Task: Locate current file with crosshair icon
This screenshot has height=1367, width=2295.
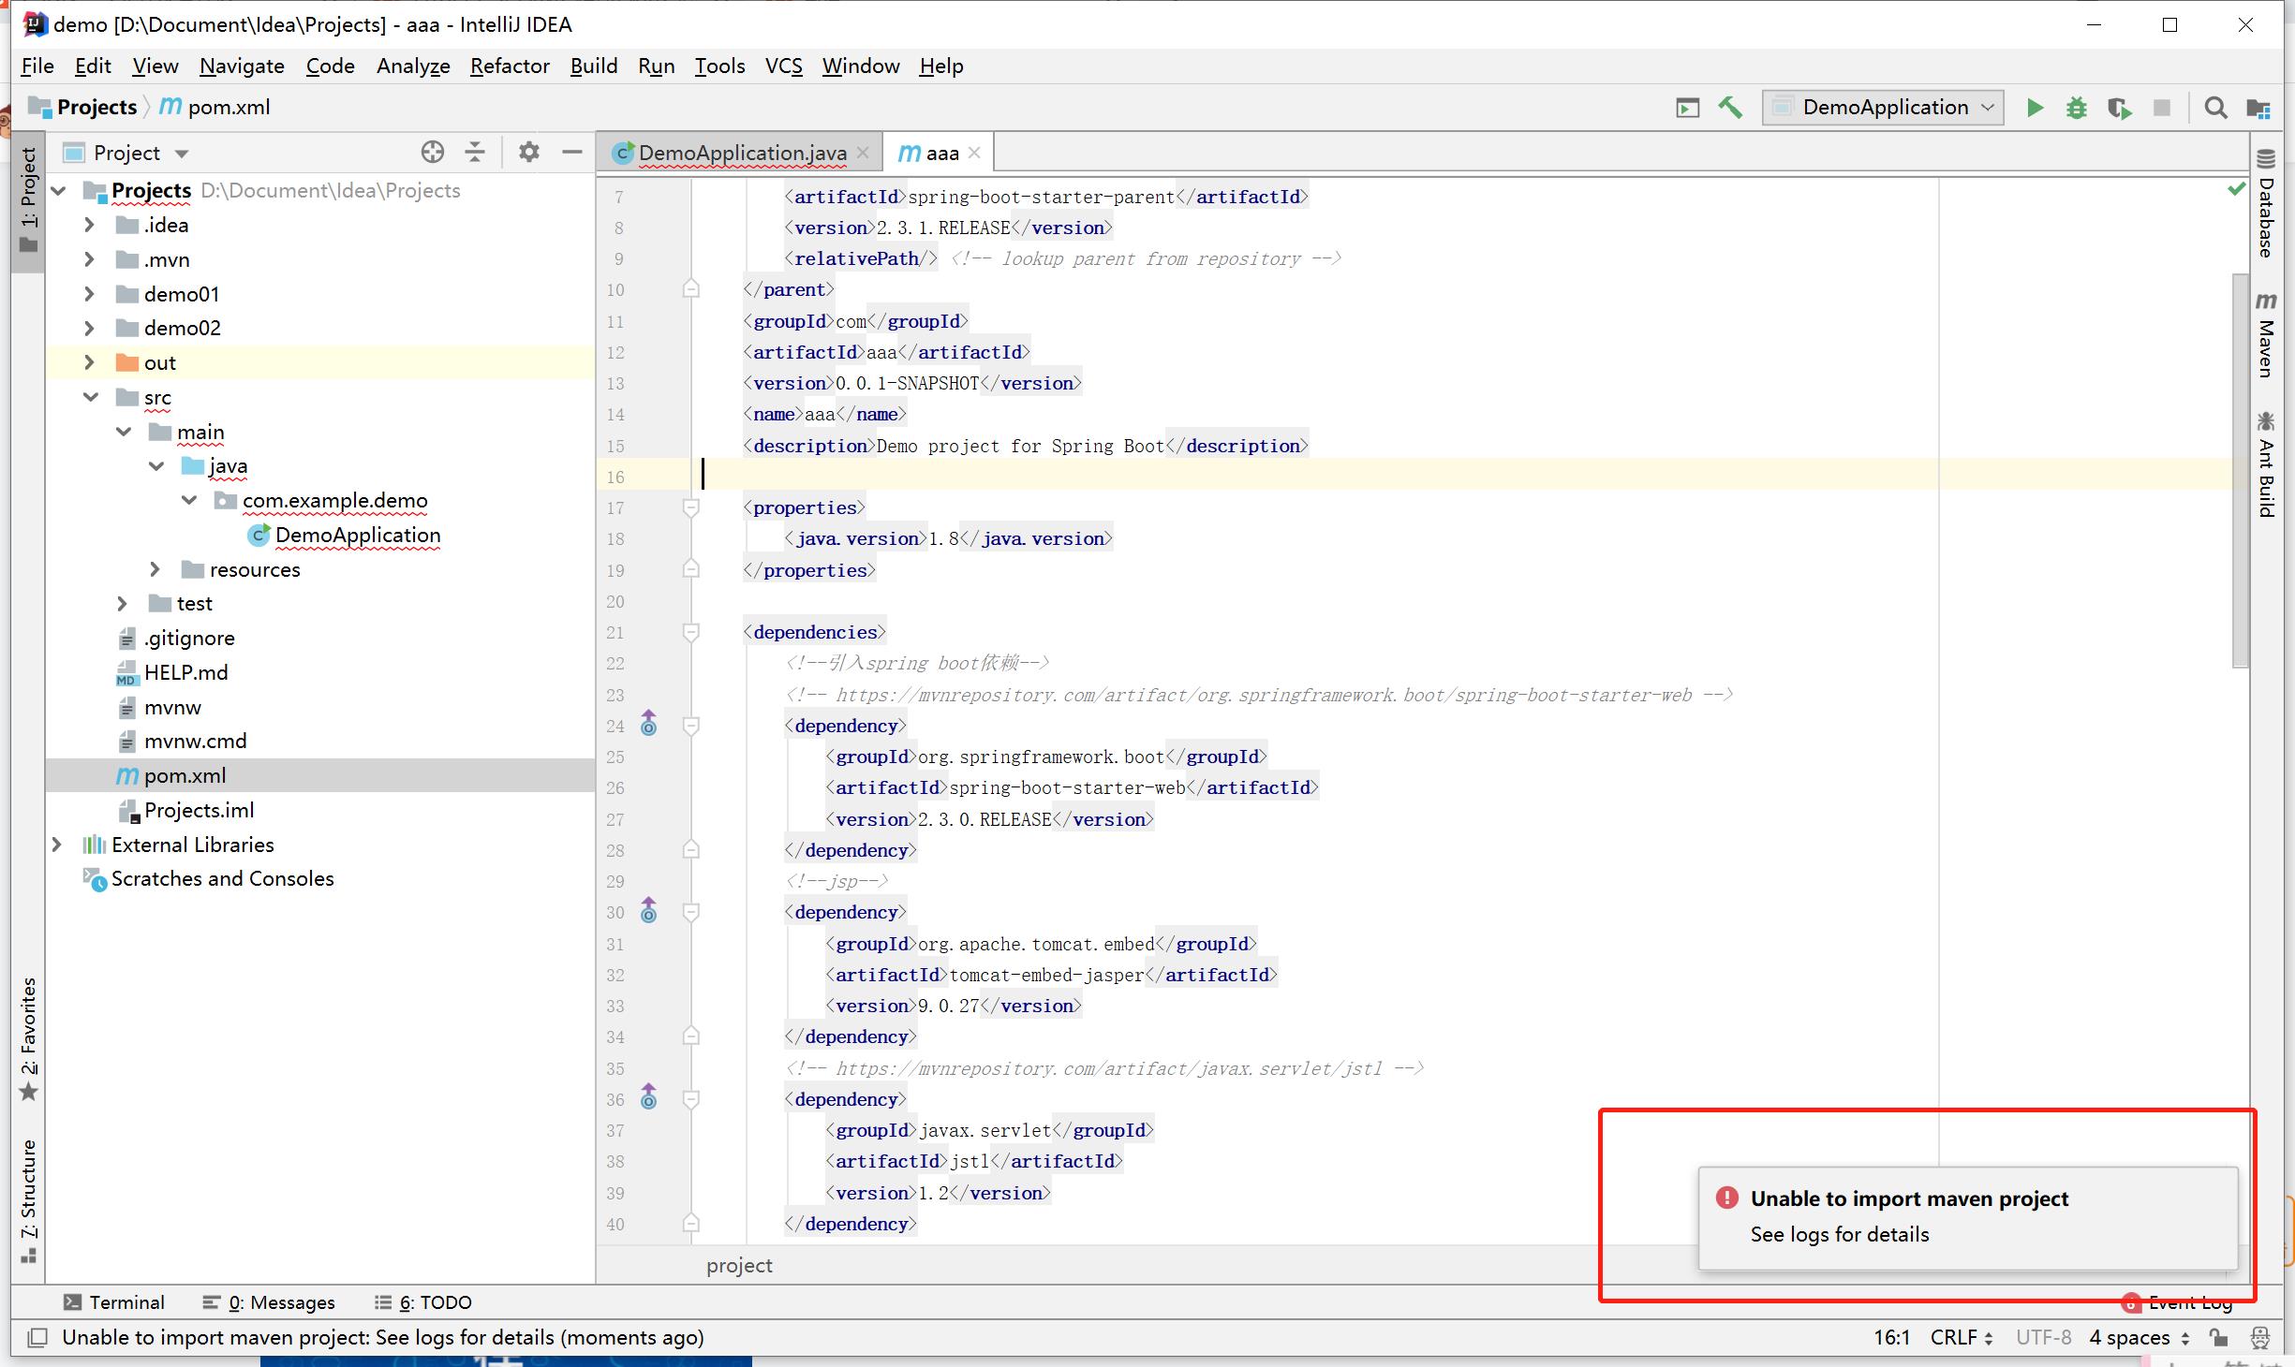Action: pyautogui.click(x=432, y=152)
